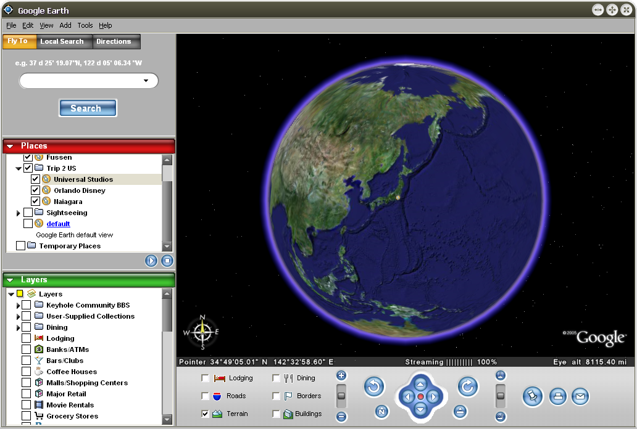Click the Search button
Image resolution: width=637 pixels, height=429 pixels.
(88, 108)
